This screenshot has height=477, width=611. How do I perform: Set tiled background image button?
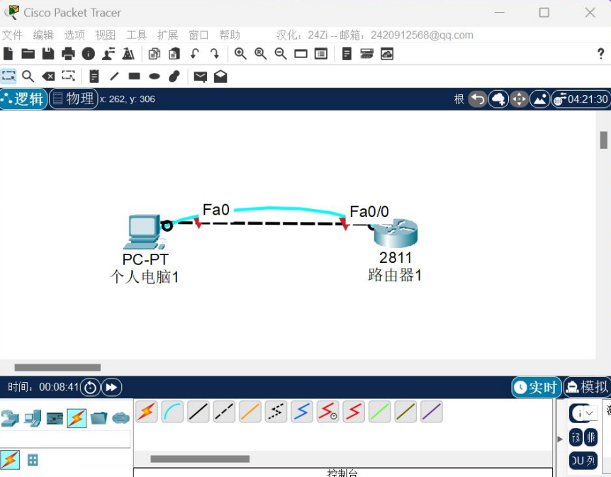[x=540, y=99]
